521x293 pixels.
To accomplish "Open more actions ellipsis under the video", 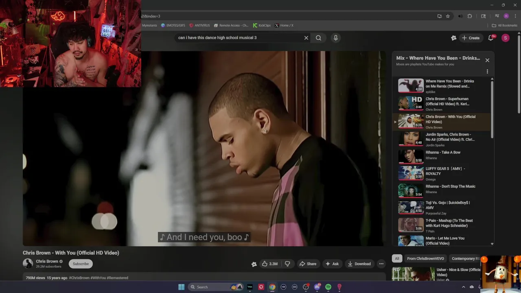I will (x=381, y=264).
